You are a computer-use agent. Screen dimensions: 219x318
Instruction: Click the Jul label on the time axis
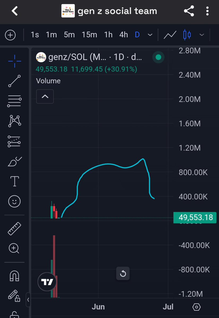pos(168,307)
